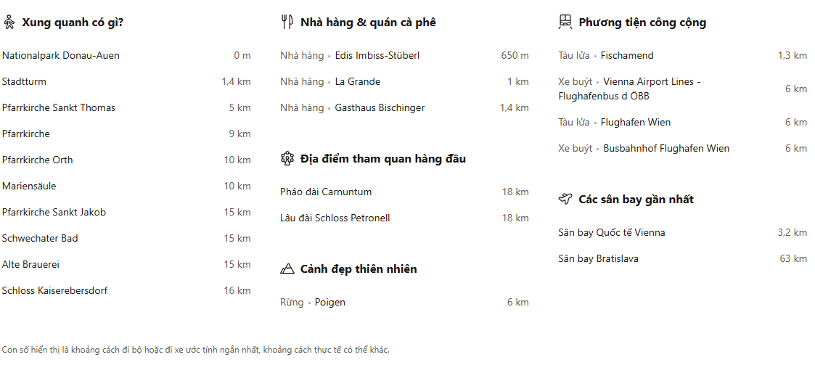
Task: Open Stadtturm landmark entry
Action: coord(24,82)
